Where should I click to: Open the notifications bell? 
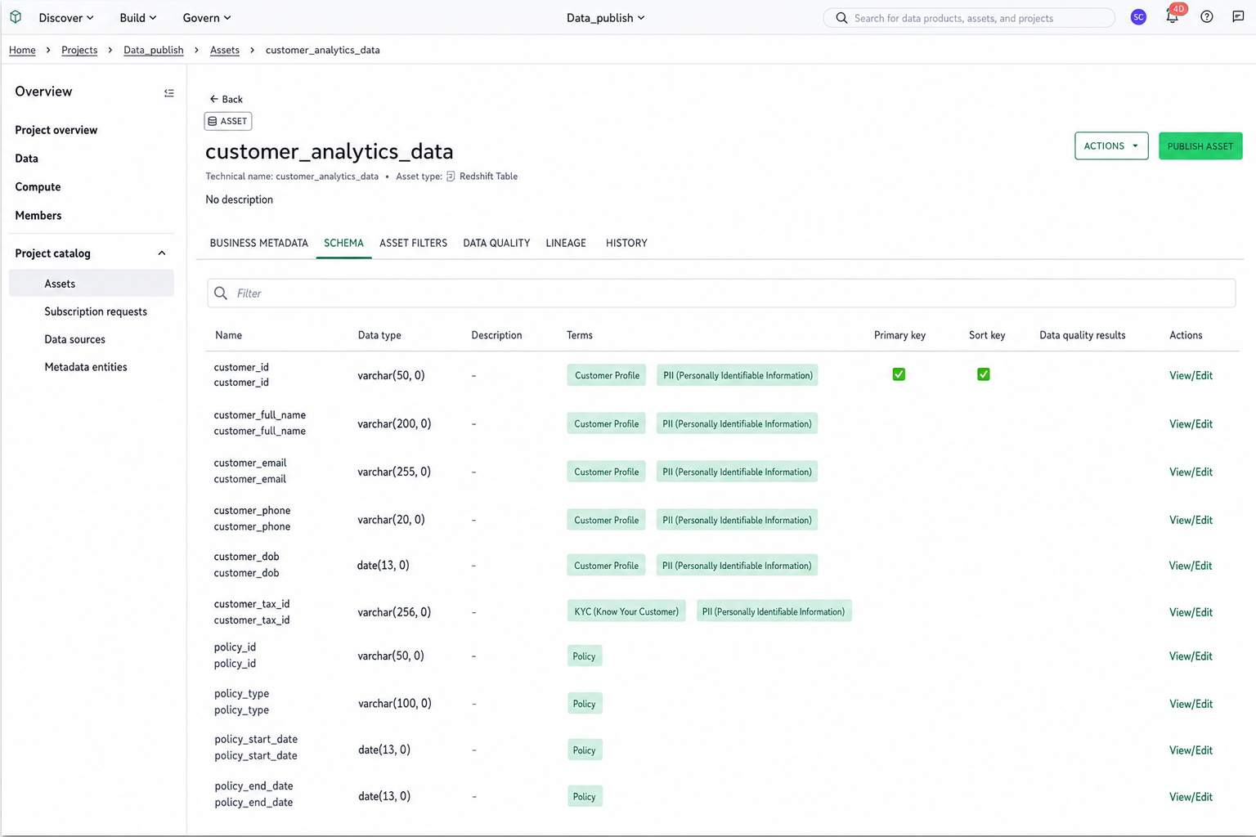coord(1173,17)
